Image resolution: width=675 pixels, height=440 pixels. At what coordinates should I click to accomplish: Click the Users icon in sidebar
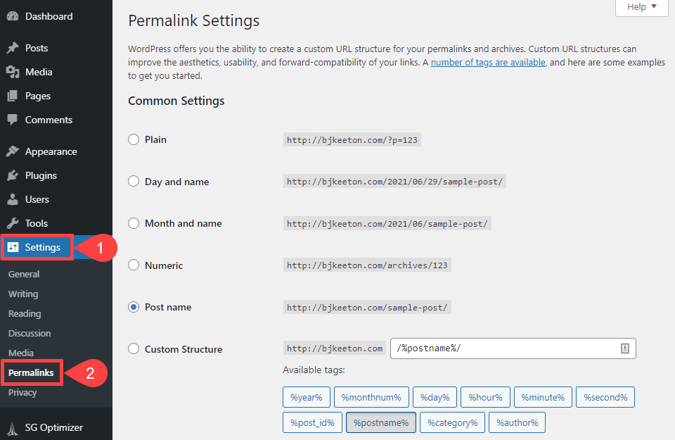click(14, 199)
